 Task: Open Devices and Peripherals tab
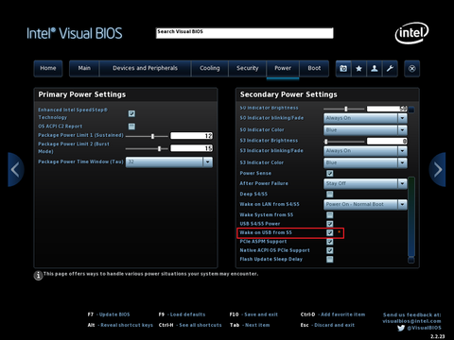tap(145, 69)
